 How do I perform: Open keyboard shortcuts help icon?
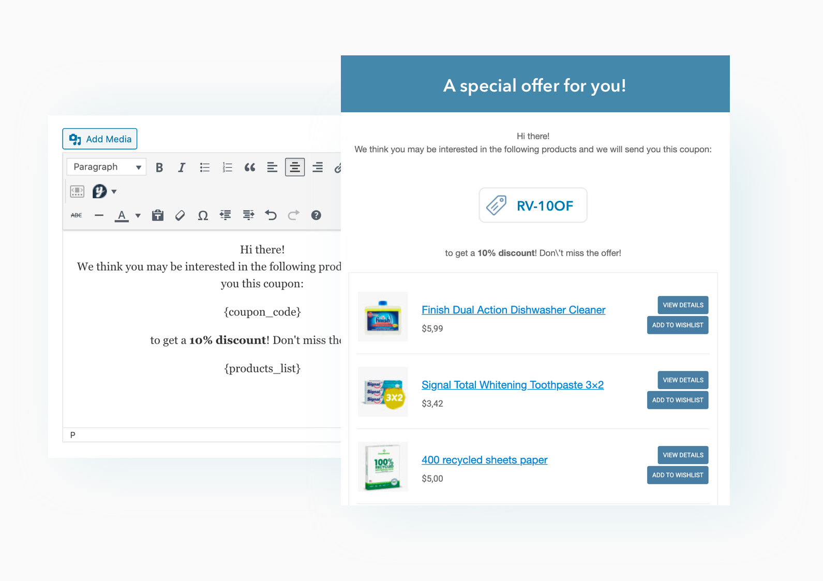point(316,216)
